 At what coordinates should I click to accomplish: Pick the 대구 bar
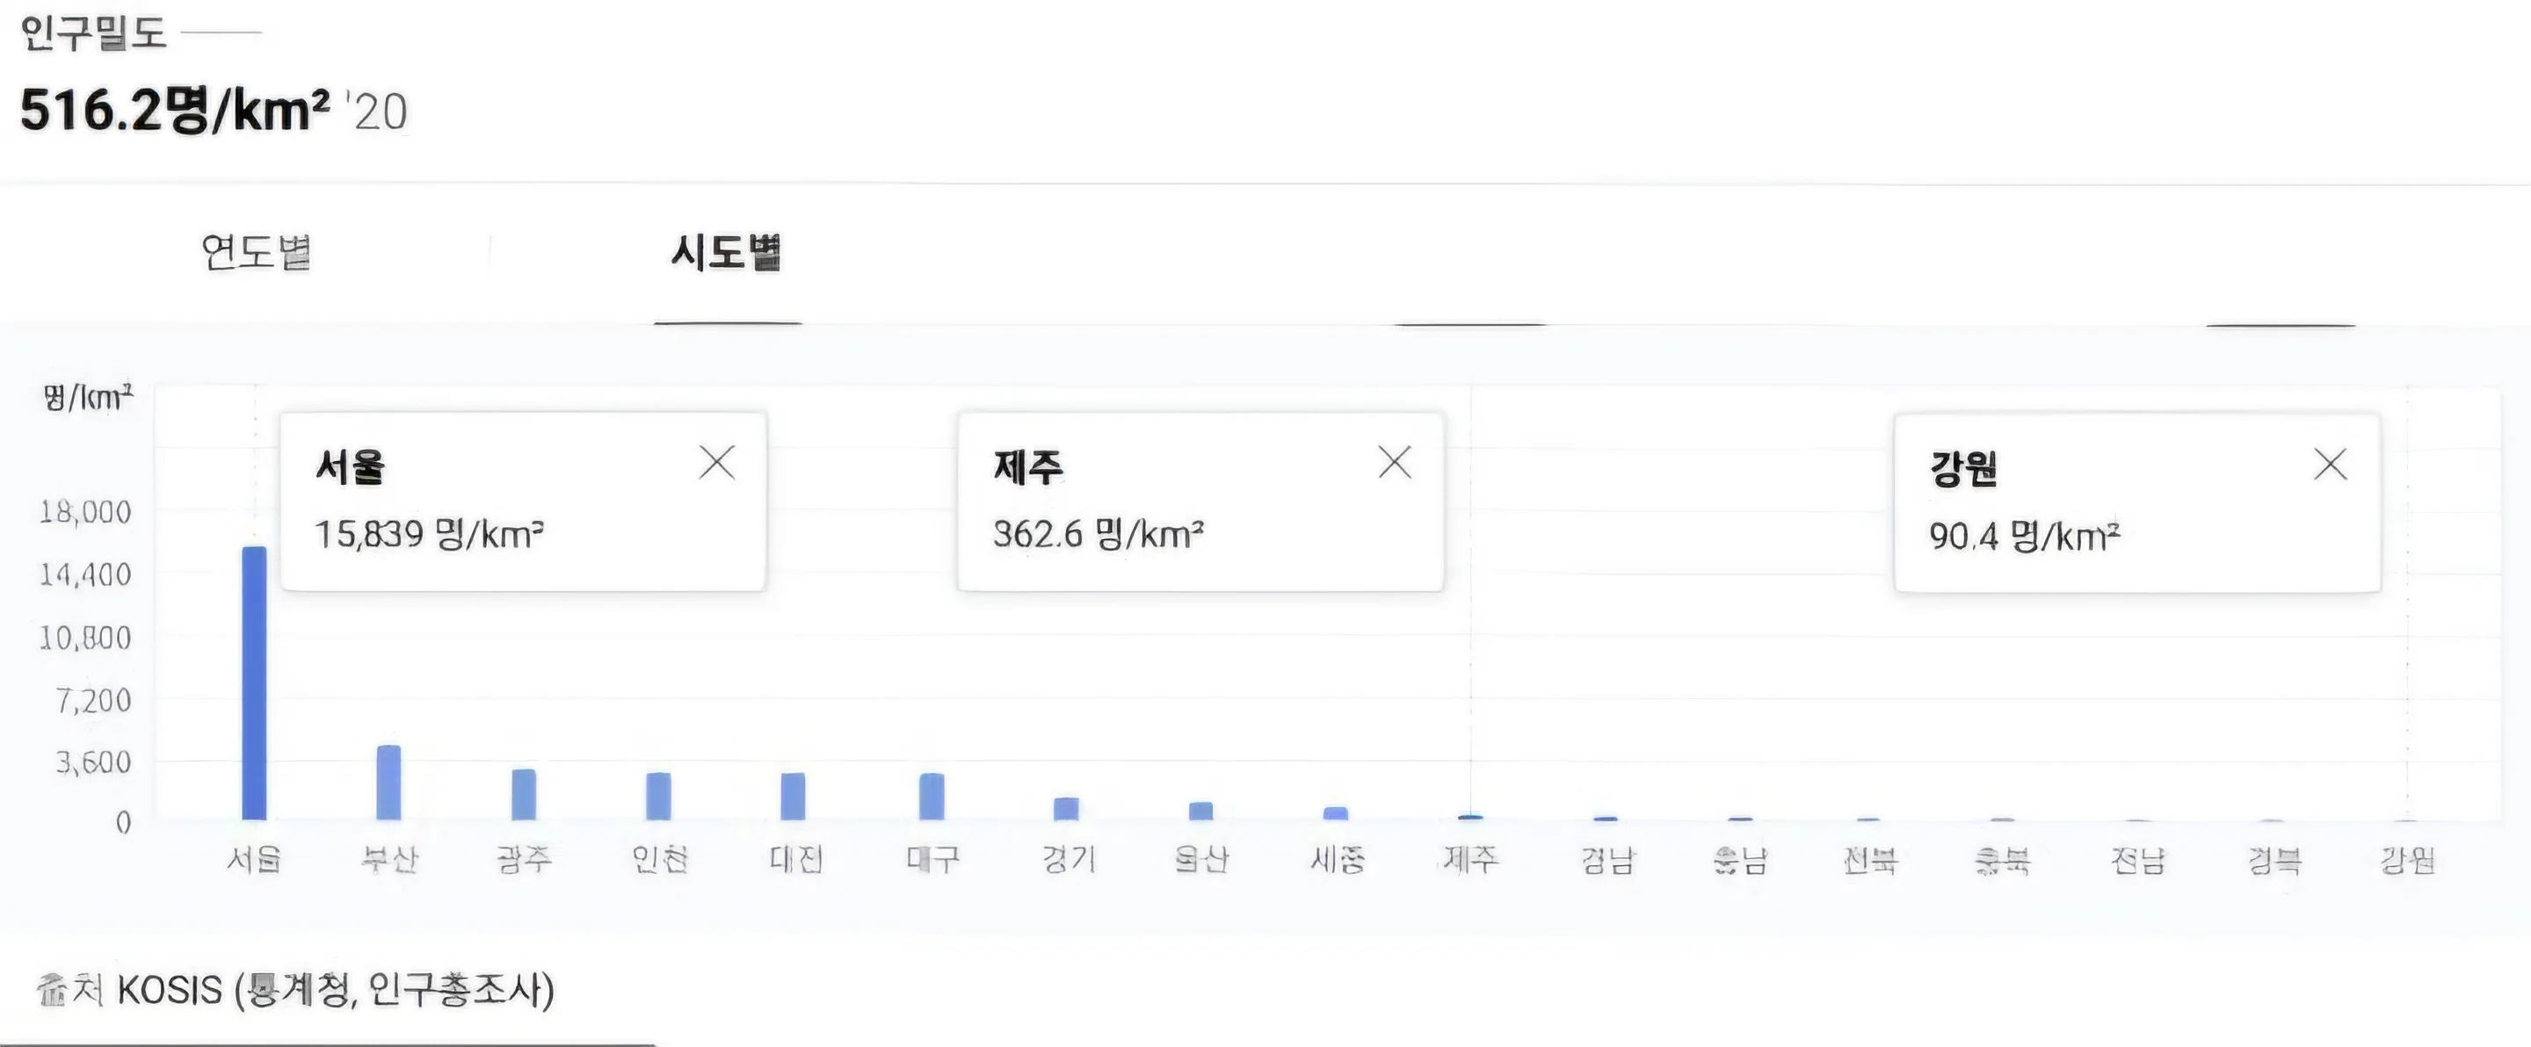[x=932, y=797]
